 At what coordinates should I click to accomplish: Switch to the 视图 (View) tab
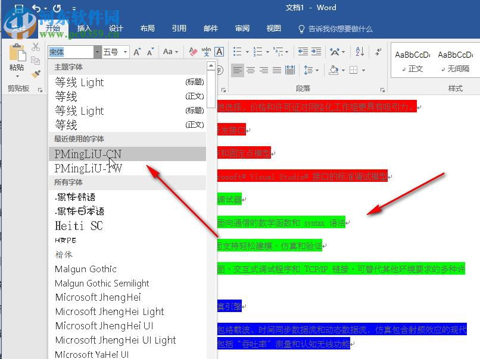[274, 29]
